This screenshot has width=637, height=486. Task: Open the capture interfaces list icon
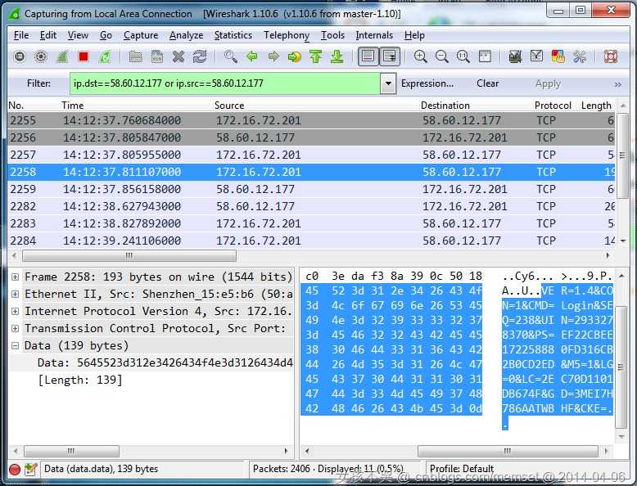[x=20, y=56]
